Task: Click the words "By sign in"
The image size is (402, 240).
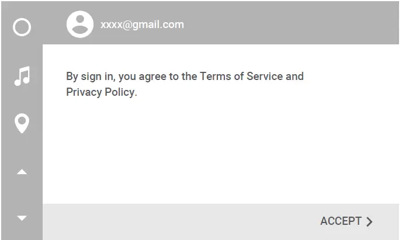Action: pyautogui.click(x=89, y=76)
